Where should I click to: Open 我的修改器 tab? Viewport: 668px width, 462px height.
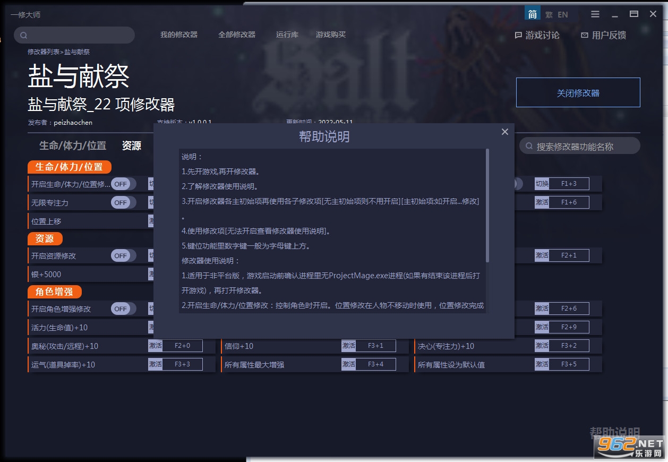(x=179, y=35)
